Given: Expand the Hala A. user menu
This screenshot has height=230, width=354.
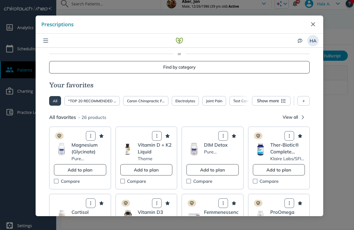Looking at the screenshot, I should coord(338,4).
